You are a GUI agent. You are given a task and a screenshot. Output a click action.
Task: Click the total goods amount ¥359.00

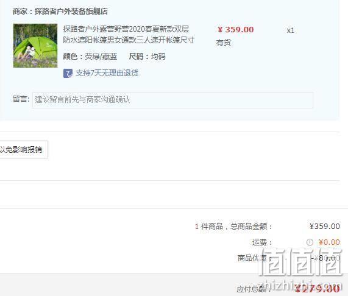tap(325, 227)
